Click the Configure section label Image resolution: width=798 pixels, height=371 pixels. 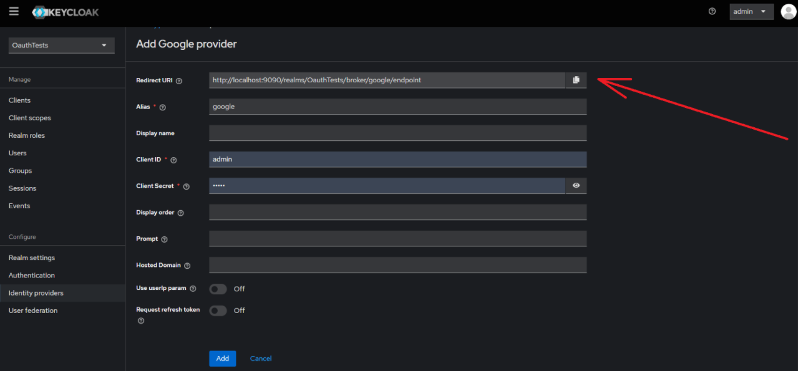click(x=22, y=237)
